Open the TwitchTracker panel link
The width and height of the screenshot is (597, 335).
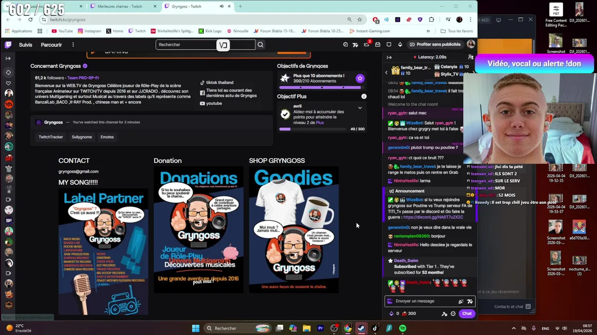click(x=51, y=137)
